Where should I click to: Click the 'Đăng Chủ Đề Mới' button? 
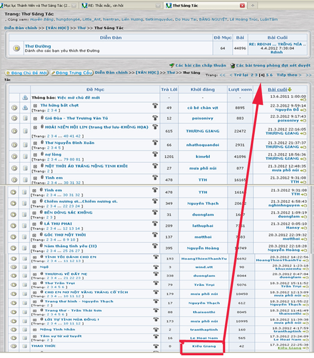pos(26,73)
